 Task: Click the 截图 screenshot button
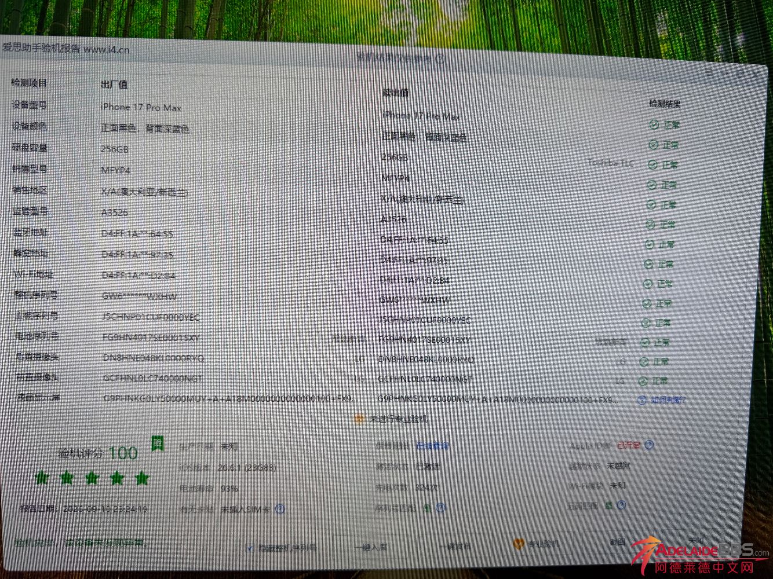(618, 542)
